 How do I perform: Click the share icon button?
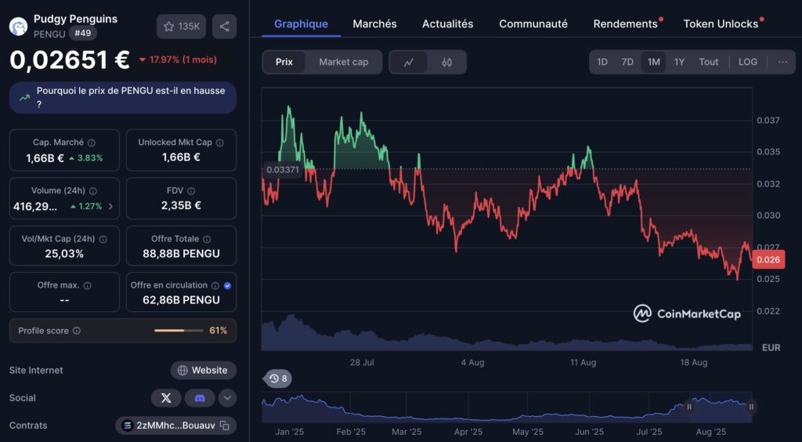[224, 27]
